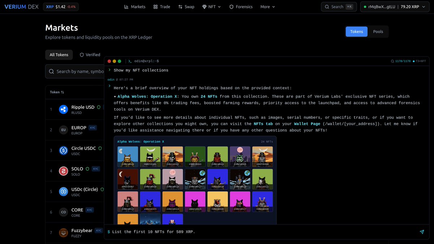Open NFT thumbnail #96210317
This screenshot has width=434, height=244.
(x=195, y=179)
